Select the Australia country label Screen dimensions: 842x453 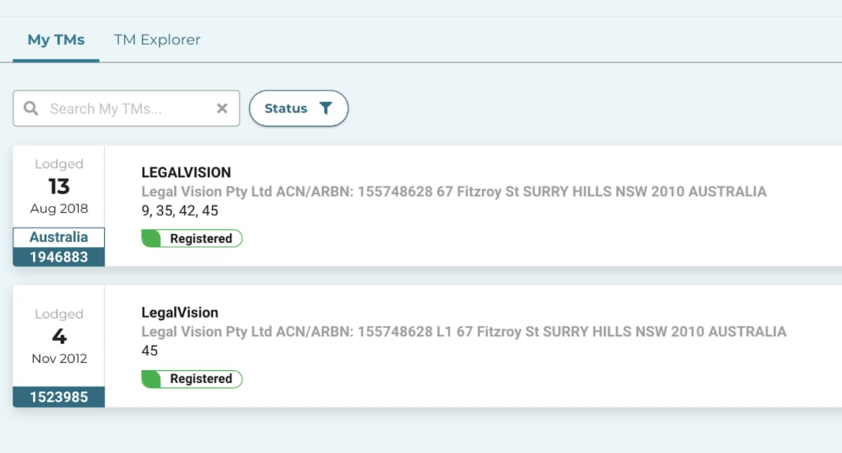59,237
